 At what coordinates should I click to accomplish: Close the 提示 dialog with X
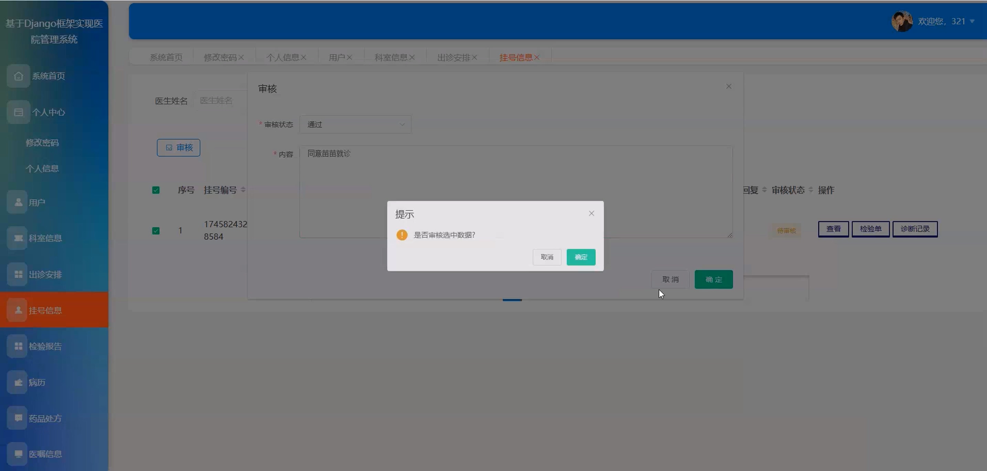coord(591,213)
